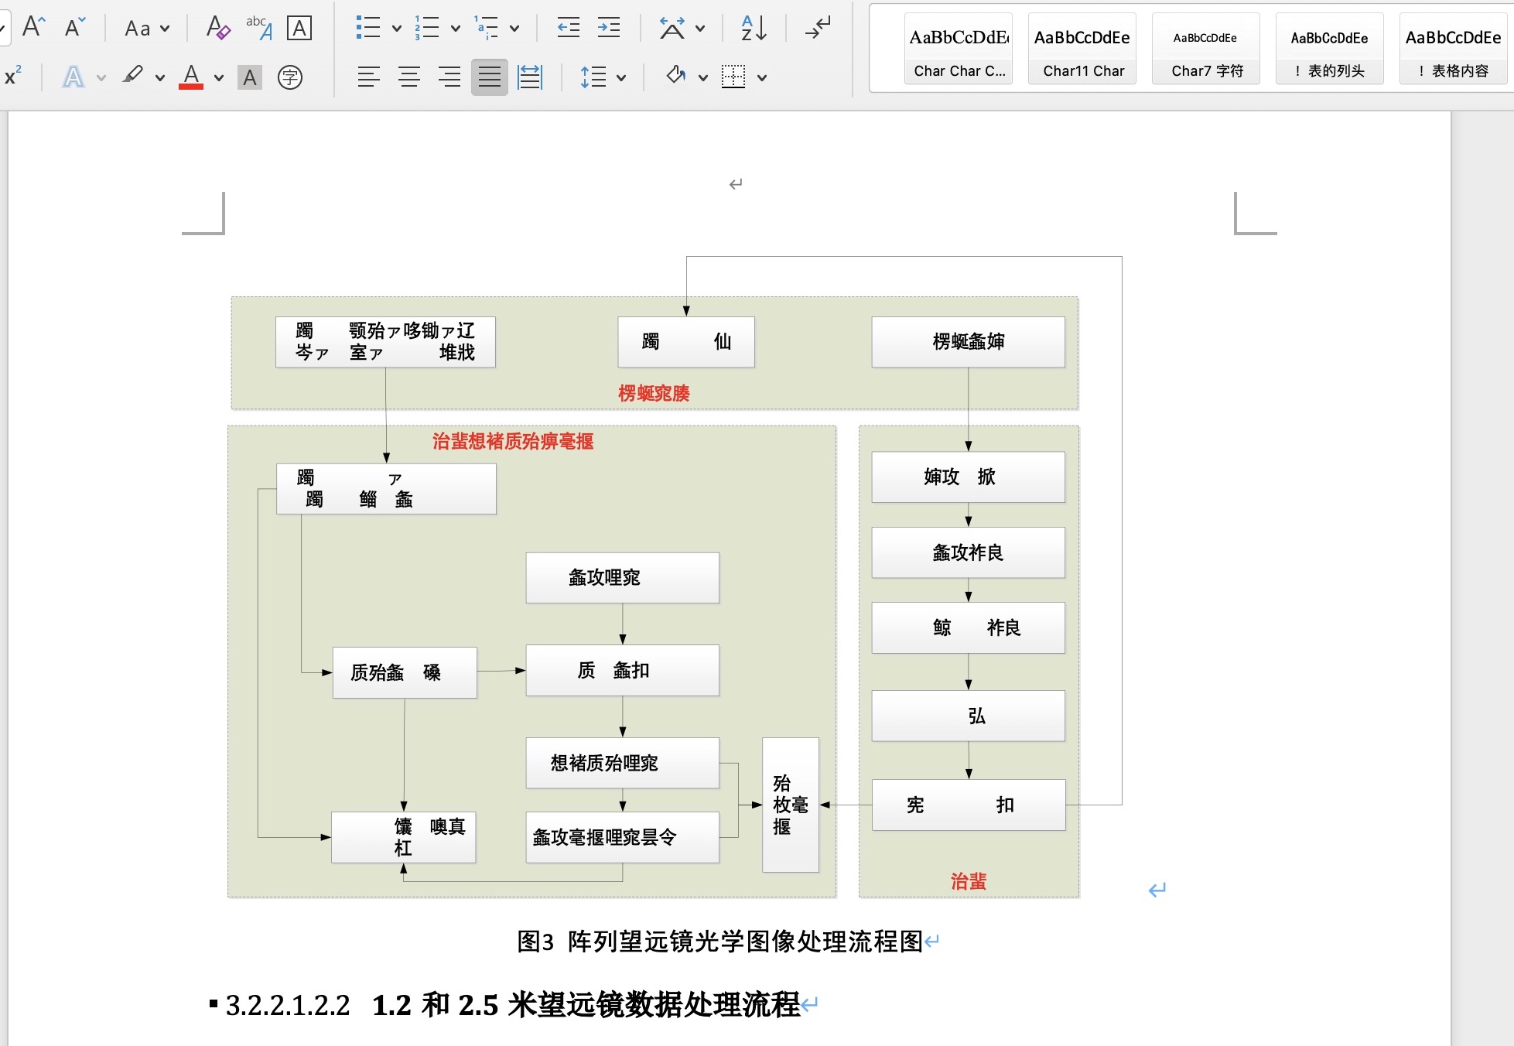Sort text with the A-Z icon
1514x1046 pixels.
coord(754,28)
